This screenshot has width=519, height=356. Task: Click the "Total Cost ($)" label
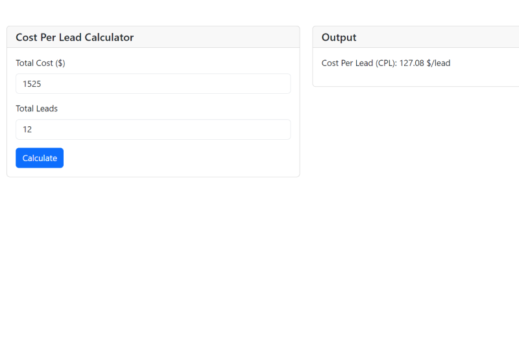(40, 63)
